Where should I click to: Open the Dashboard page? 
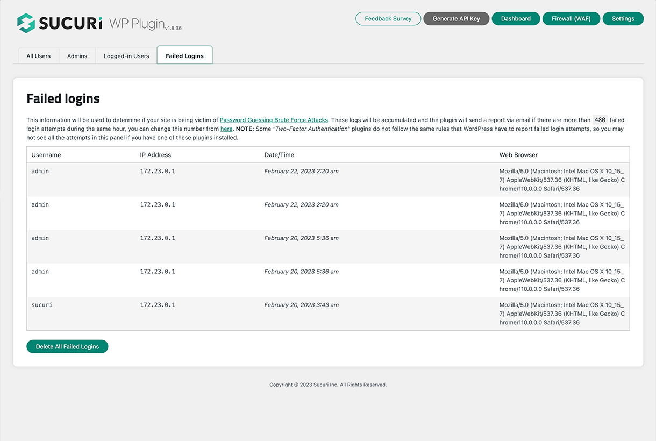pos(516,18)
